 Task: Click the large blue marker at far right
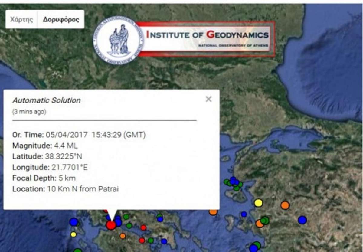tap(302, 220)
